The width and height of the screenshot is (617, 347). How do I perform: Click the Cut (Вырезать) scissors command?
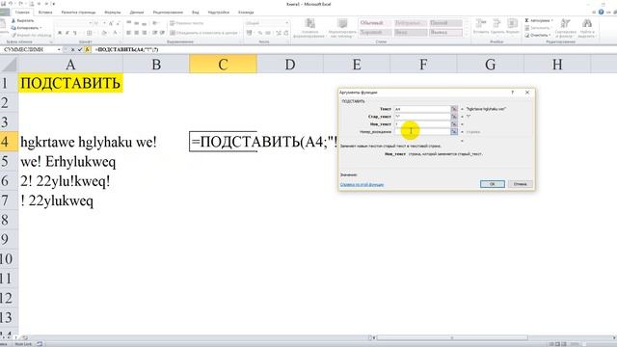23,20
